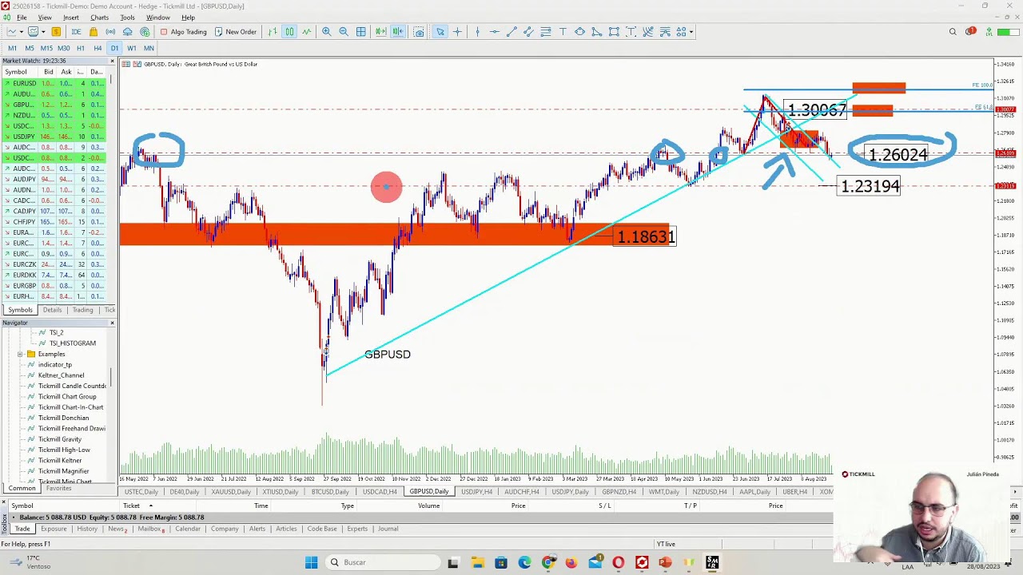The width and height of the screenshot is (1023, 575).
Task: Switch chart to candlesticks icon
Action: coord(289,32)
